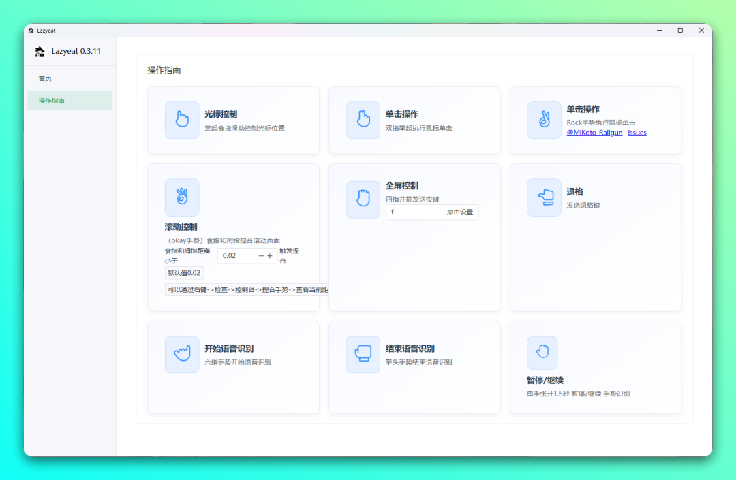Click the 默认值0.02 tag
Screen dimensions: 736x480
184,273
